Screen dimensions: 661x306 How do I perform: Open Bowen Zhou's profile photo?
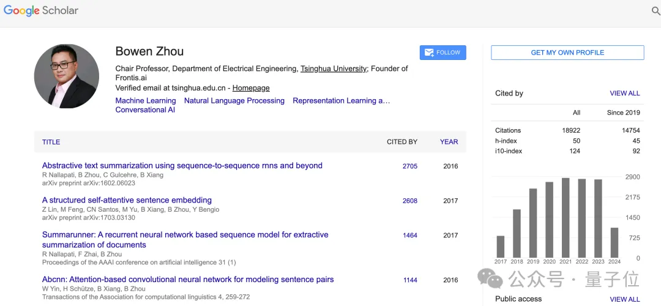67,76
